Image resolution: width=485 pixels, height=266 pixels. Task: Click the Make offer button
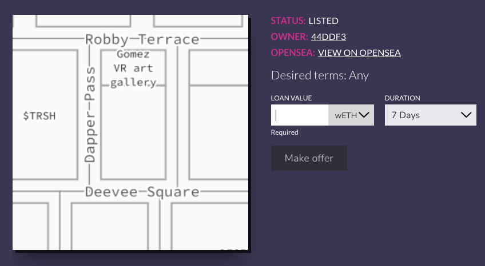309,158
